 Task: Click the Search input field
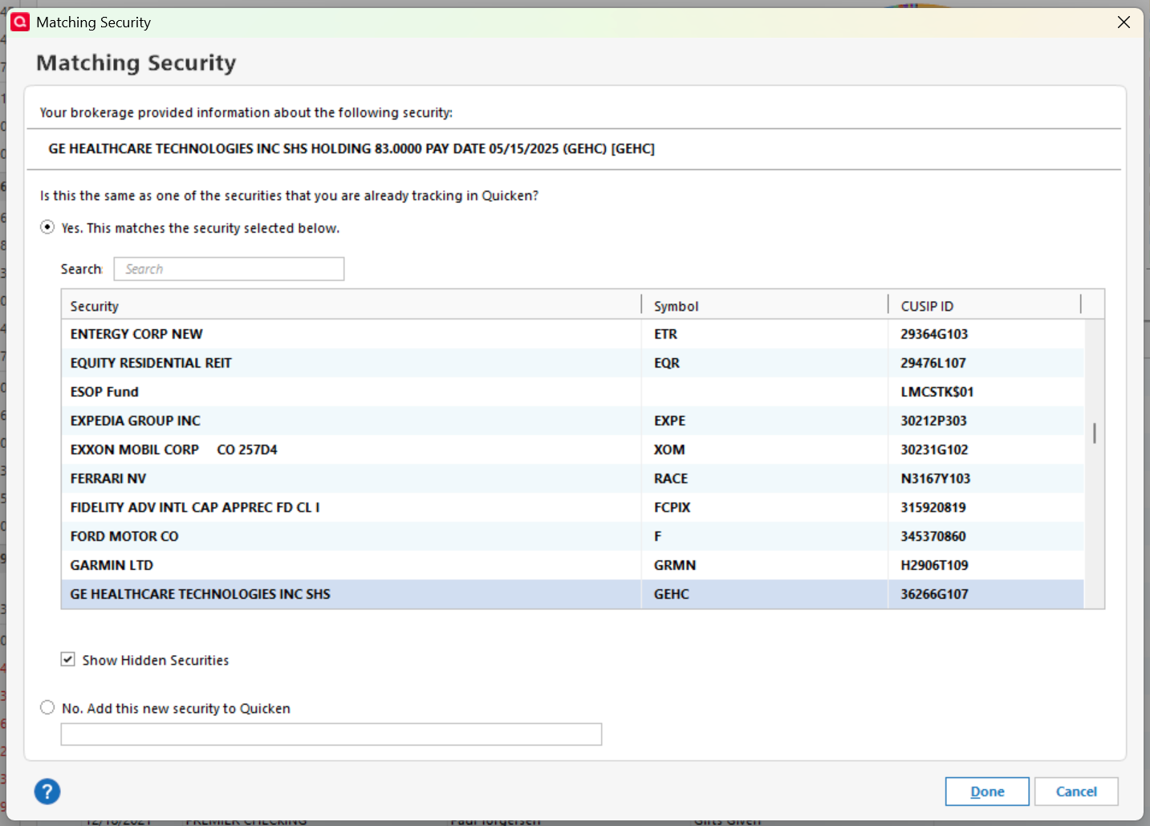tap(229, 269)
